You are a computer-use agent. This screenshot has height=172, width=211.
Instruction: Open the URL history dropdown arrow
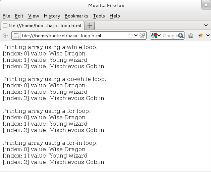click(x=136, y=36)
